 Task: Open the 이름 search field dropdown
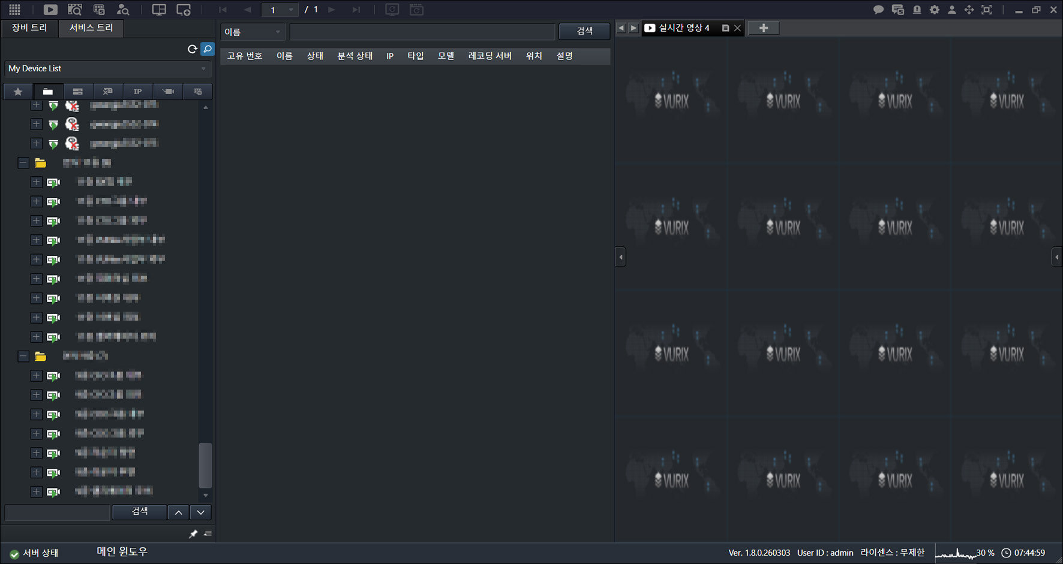click(x=253, y=32)
